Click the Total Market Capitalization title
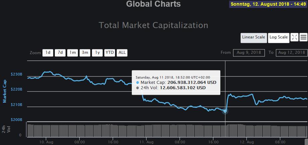 153,25
